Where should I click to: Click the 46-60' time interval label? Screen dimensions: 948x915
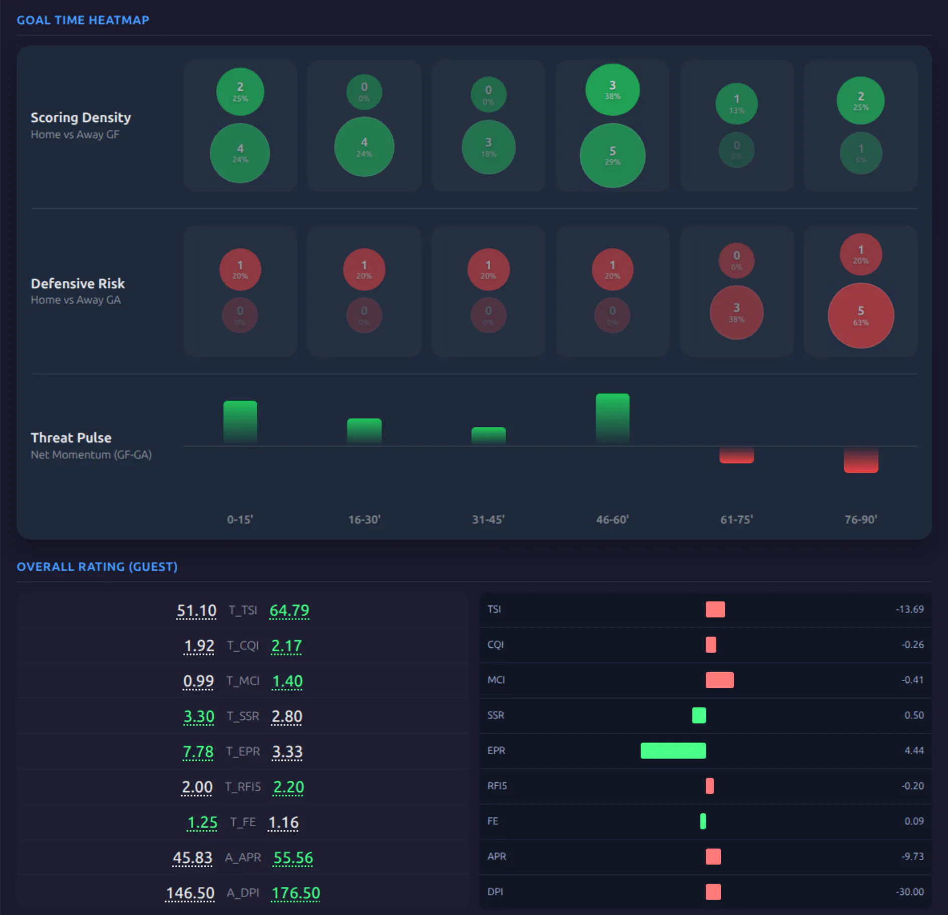612,520
